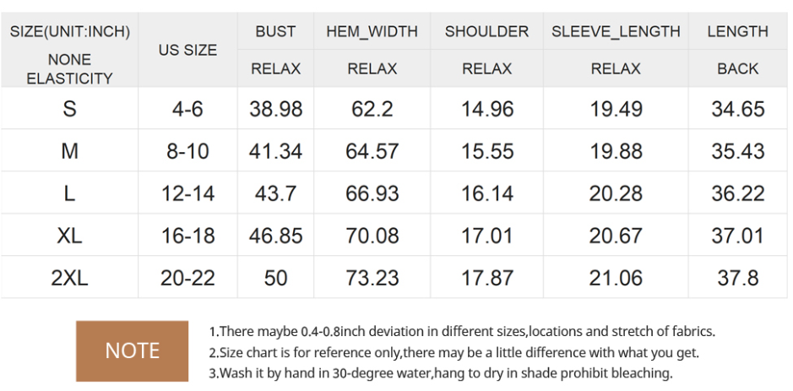This screenshot has width=793, height=391.
Task: Select the BUST column header
Action: pyautogui.click(x=275, y=32)
